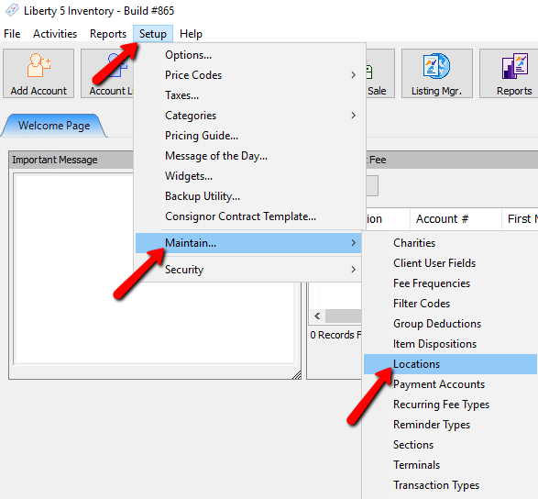Switch to the Welcome Page tab
This screenshot has height=499, width=538.
(54, 126)
